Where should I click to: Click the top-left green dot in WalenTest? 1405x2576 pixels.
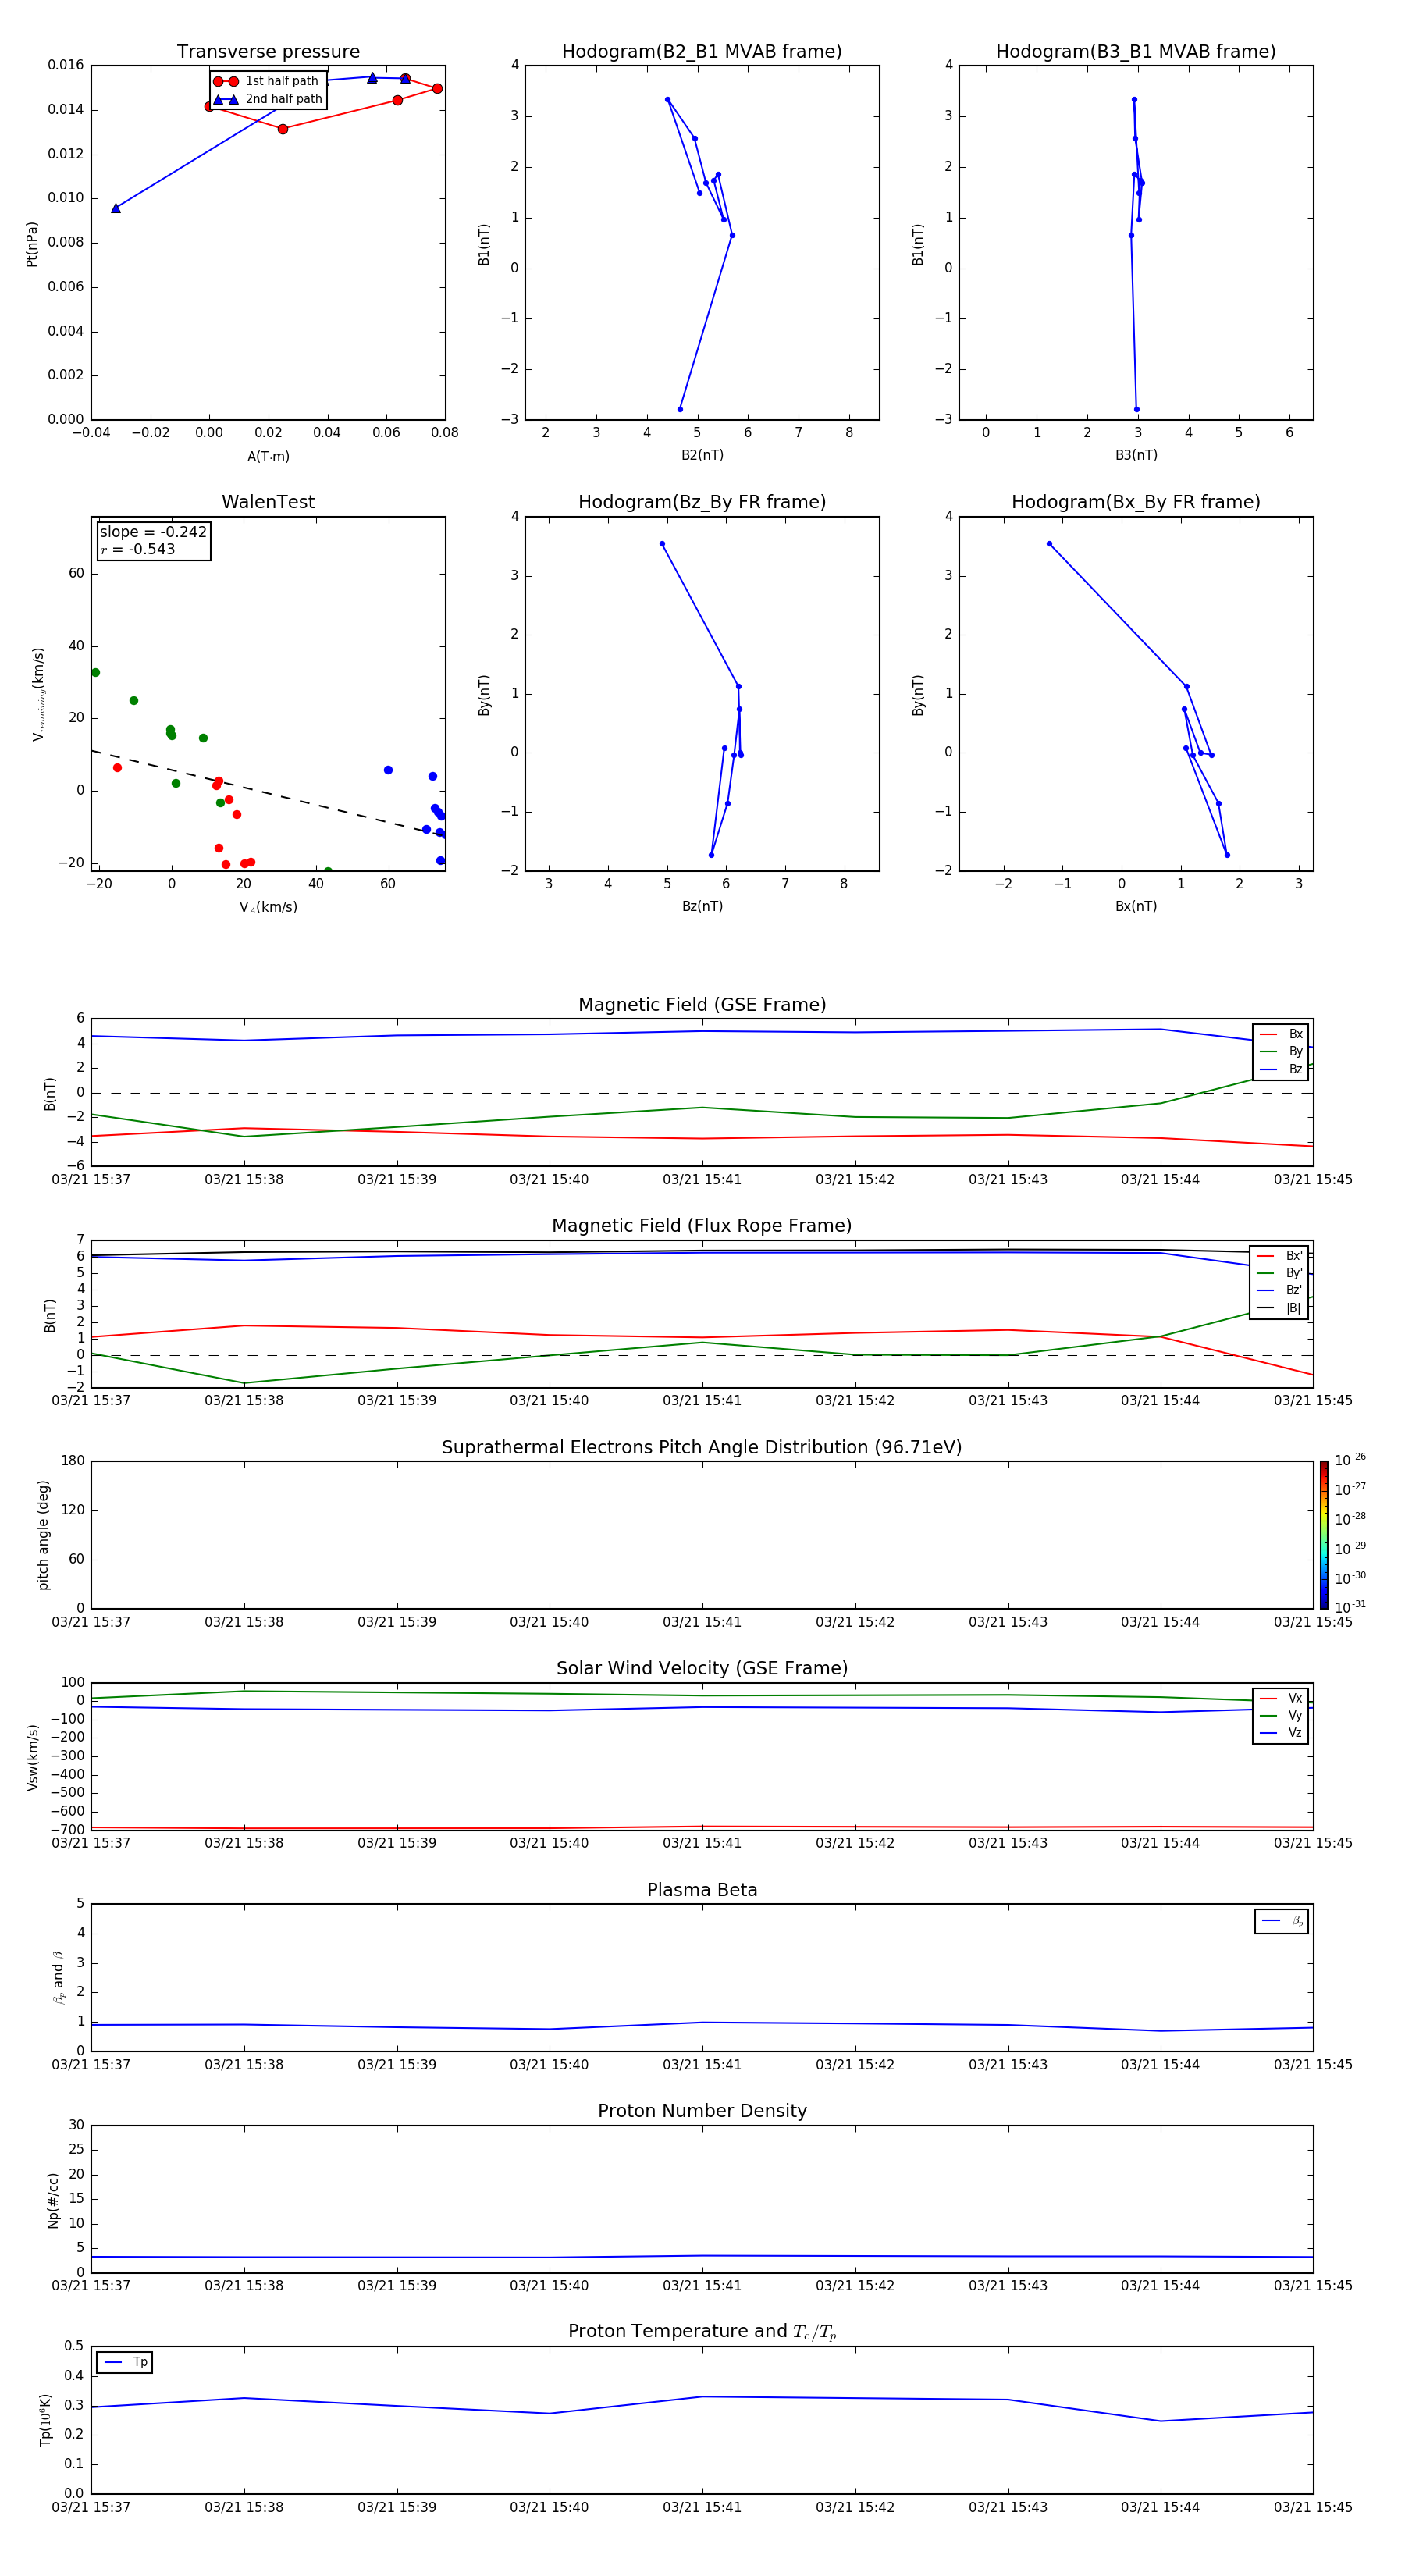[x=95, y=672]
